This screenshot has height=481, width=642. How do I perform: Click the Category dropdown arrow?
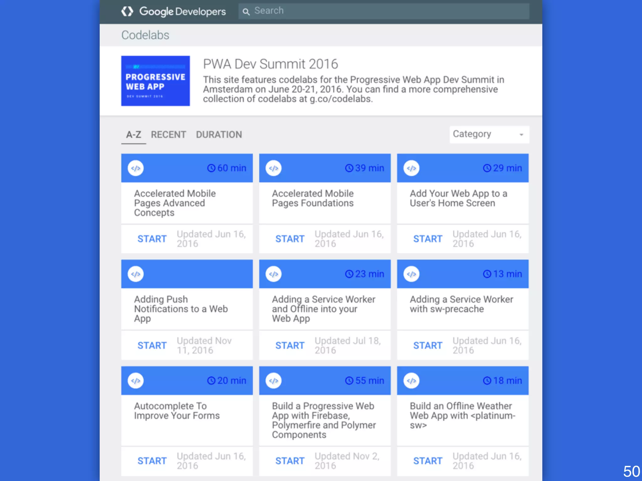coord(521,135)
